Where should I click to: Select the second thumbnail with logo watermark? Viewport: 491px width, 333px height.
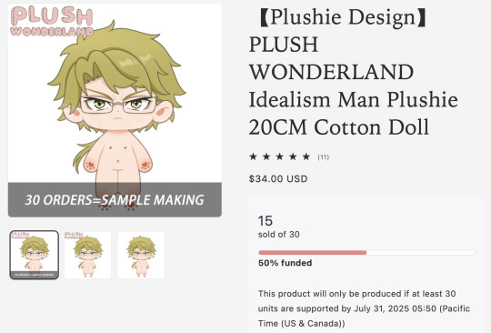(87, 255)
